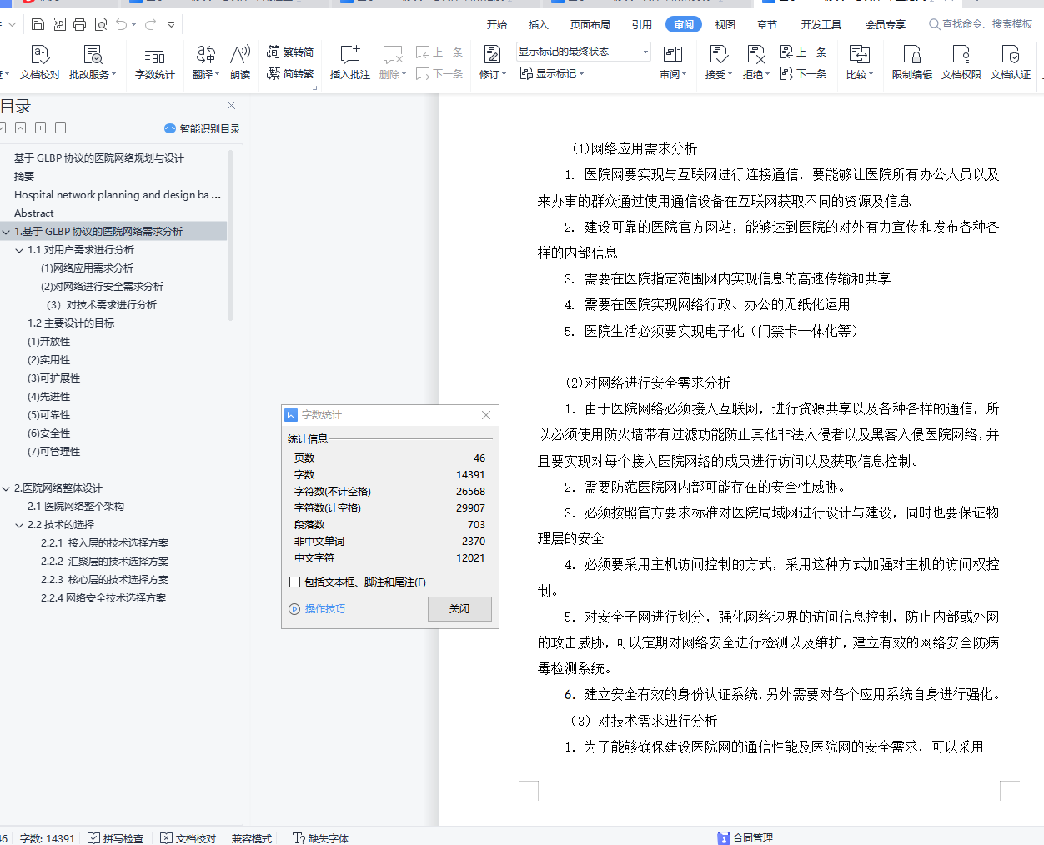The height and width of the screenshot is (845, 1044).
Task: Click the up-arrow level icon in 目录 panel
Action: (20, 127)
